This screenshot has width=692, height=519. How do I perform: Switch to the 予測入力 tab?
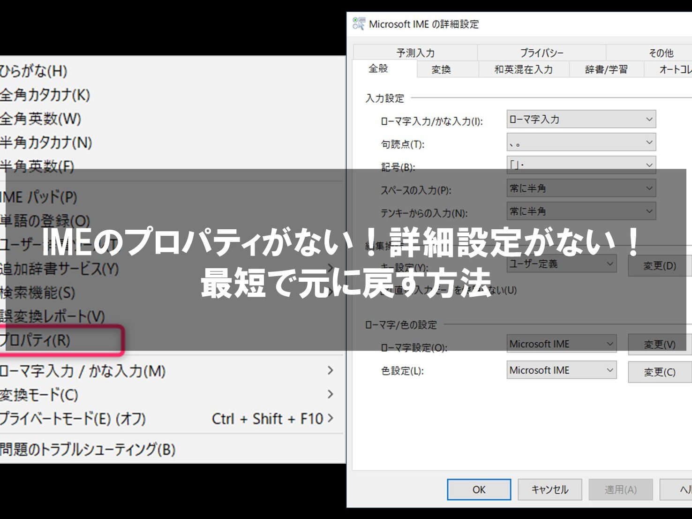pos(415,53)
